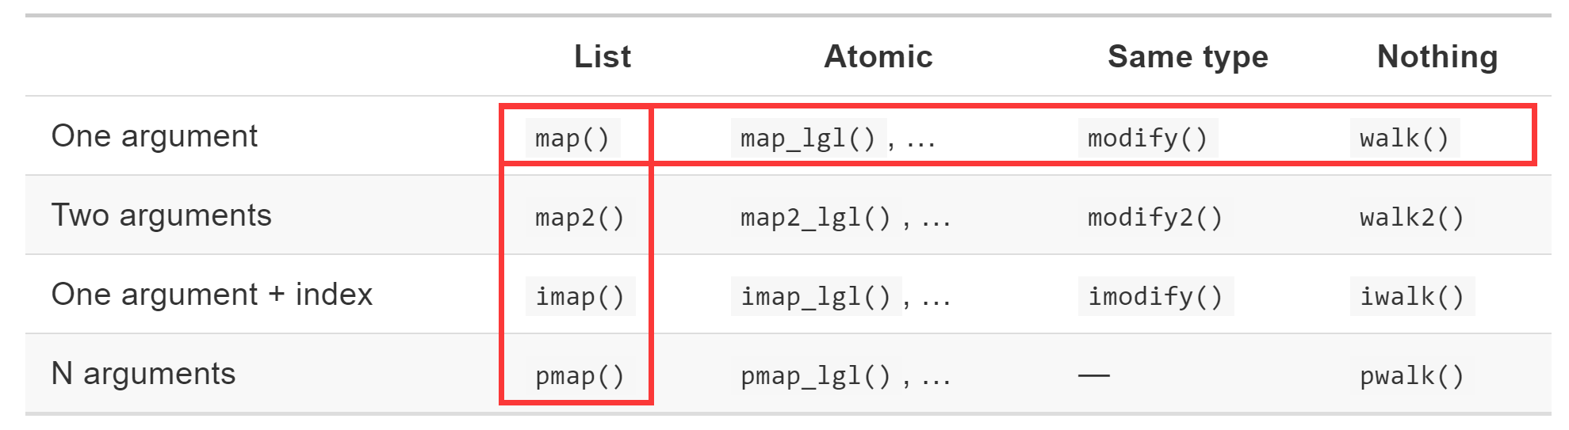Viewport: 1569px width, 430px height.
Task: Click the map() code cell
Action: point(572,139)
